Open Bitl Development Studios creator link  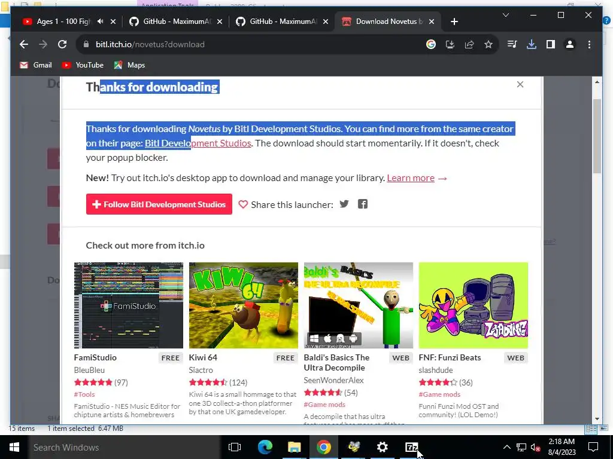[x=198, y=143]
